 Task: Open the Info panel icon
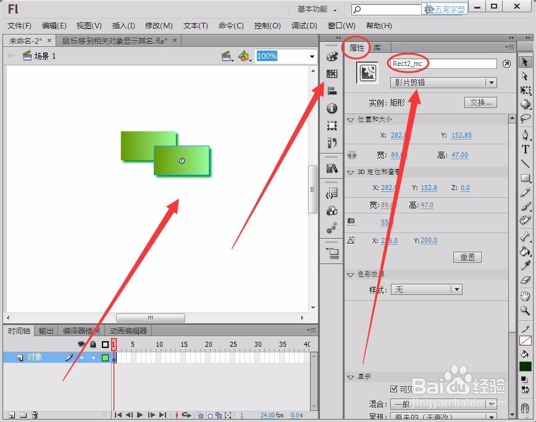click(332, 108)
